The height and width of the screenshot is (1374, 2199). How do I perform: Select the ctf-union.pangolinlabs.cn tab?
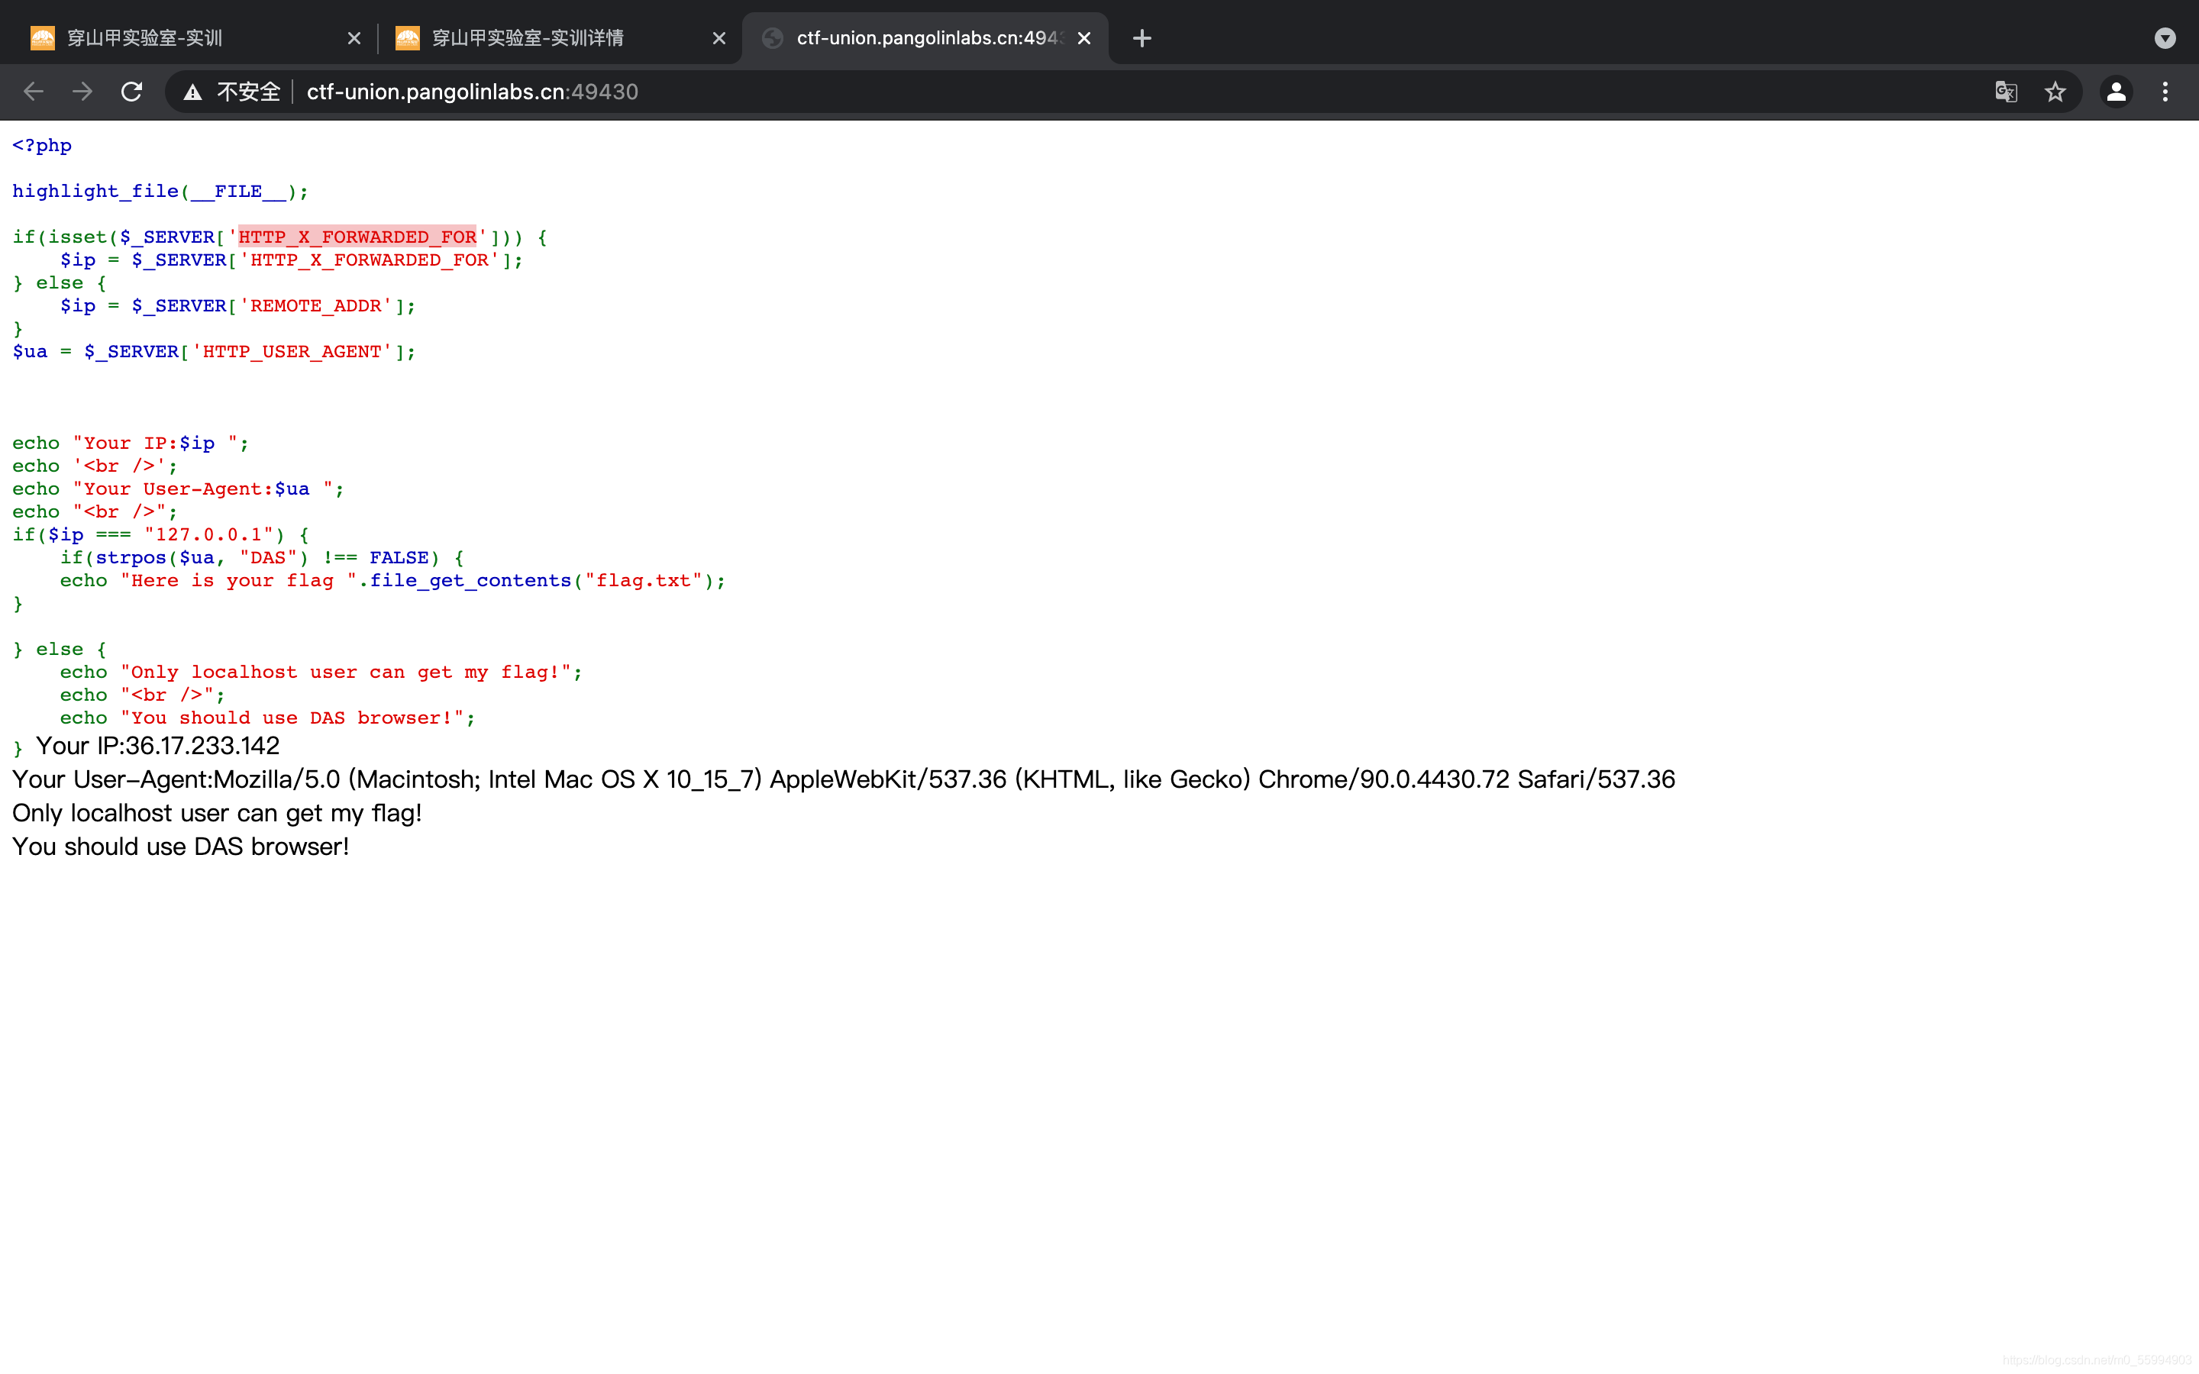point(918,38)
